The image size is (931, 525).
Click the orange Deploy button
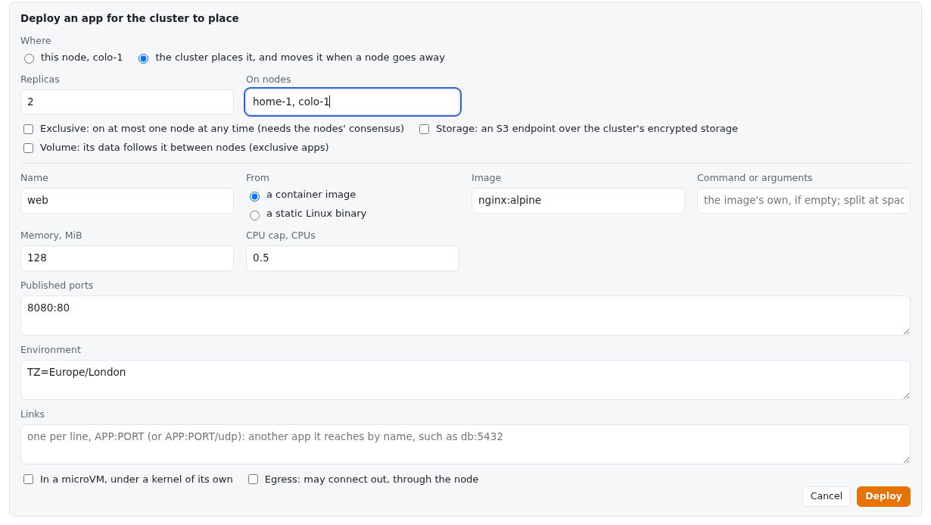point(883,496)
